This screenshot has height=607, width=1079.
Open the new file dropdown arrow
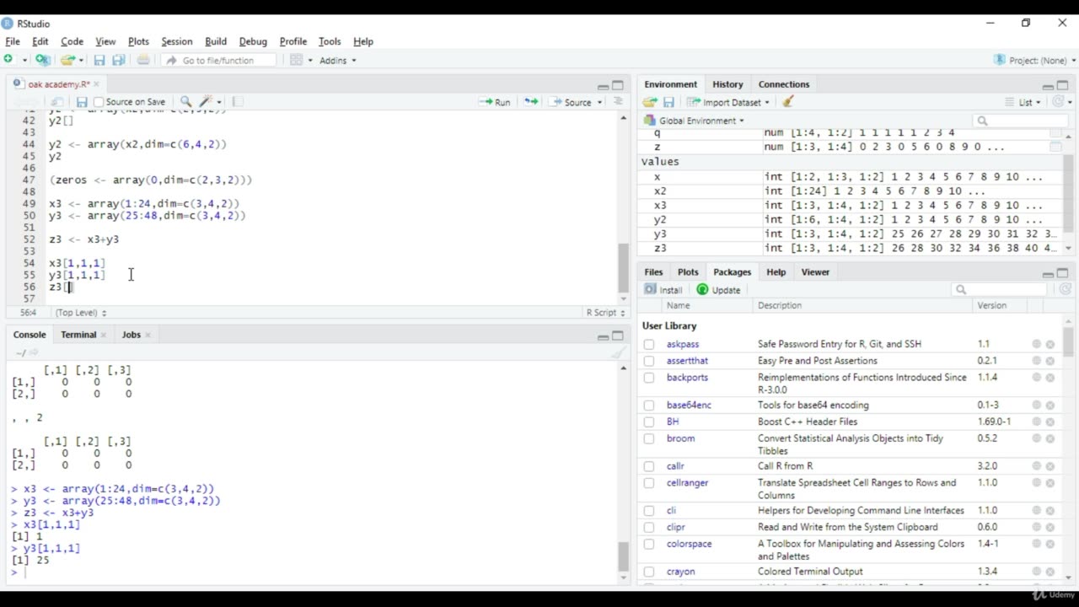(x=24, y=60)
